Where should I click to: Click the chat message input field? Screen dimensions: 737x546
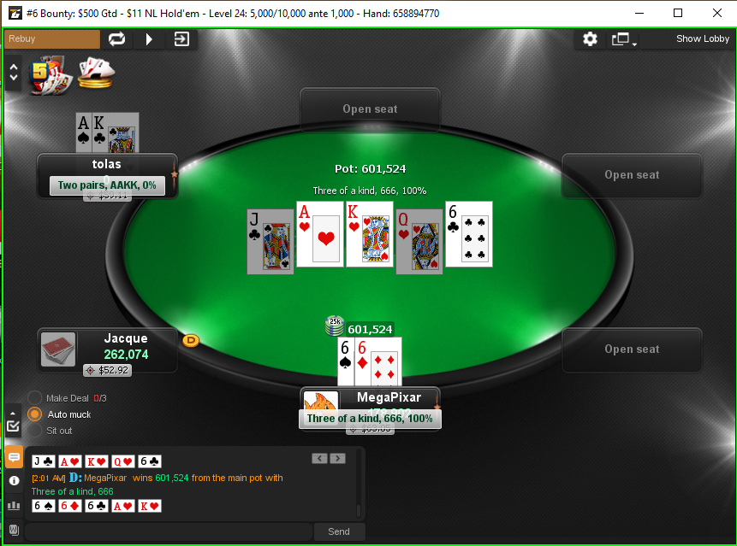[169, 531]
